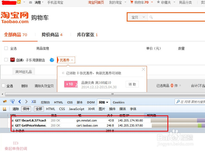Expand the 我的淘宝 menu arrow
The image size is (205, 151).
[x=125, y=2]
